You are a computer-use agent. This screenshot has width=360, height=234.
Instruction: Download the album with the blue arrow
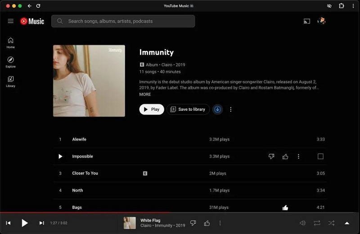[217, 109]
